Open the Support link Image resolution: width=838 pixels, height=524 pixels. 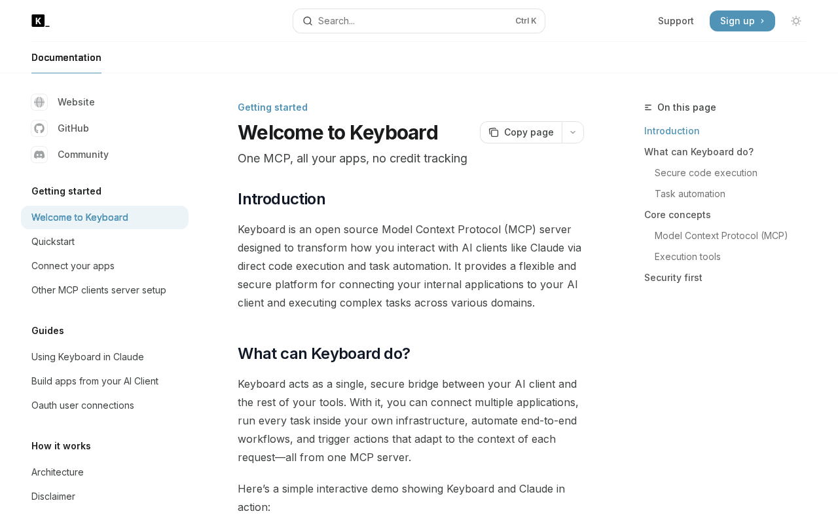676,21
